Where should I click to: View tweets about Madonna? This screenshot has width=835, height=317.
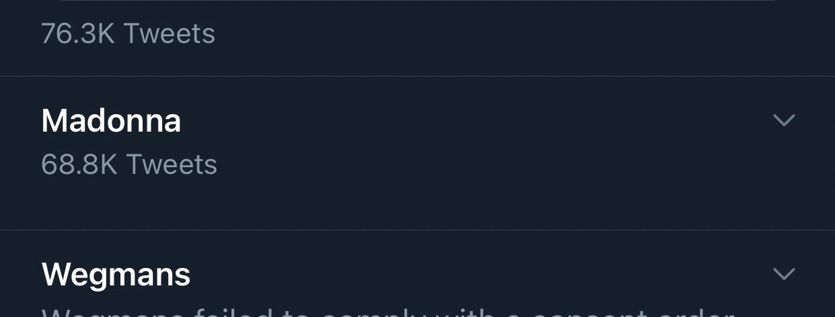click(x=111, y=122)
